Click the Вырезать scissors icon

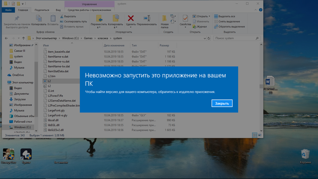pyautogui.click(x=61, y=16)
